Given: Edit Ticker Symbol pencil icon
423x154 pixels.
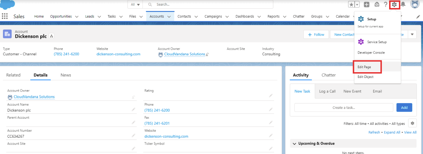Looking at the screenshot, I should (x=271, y=148).
